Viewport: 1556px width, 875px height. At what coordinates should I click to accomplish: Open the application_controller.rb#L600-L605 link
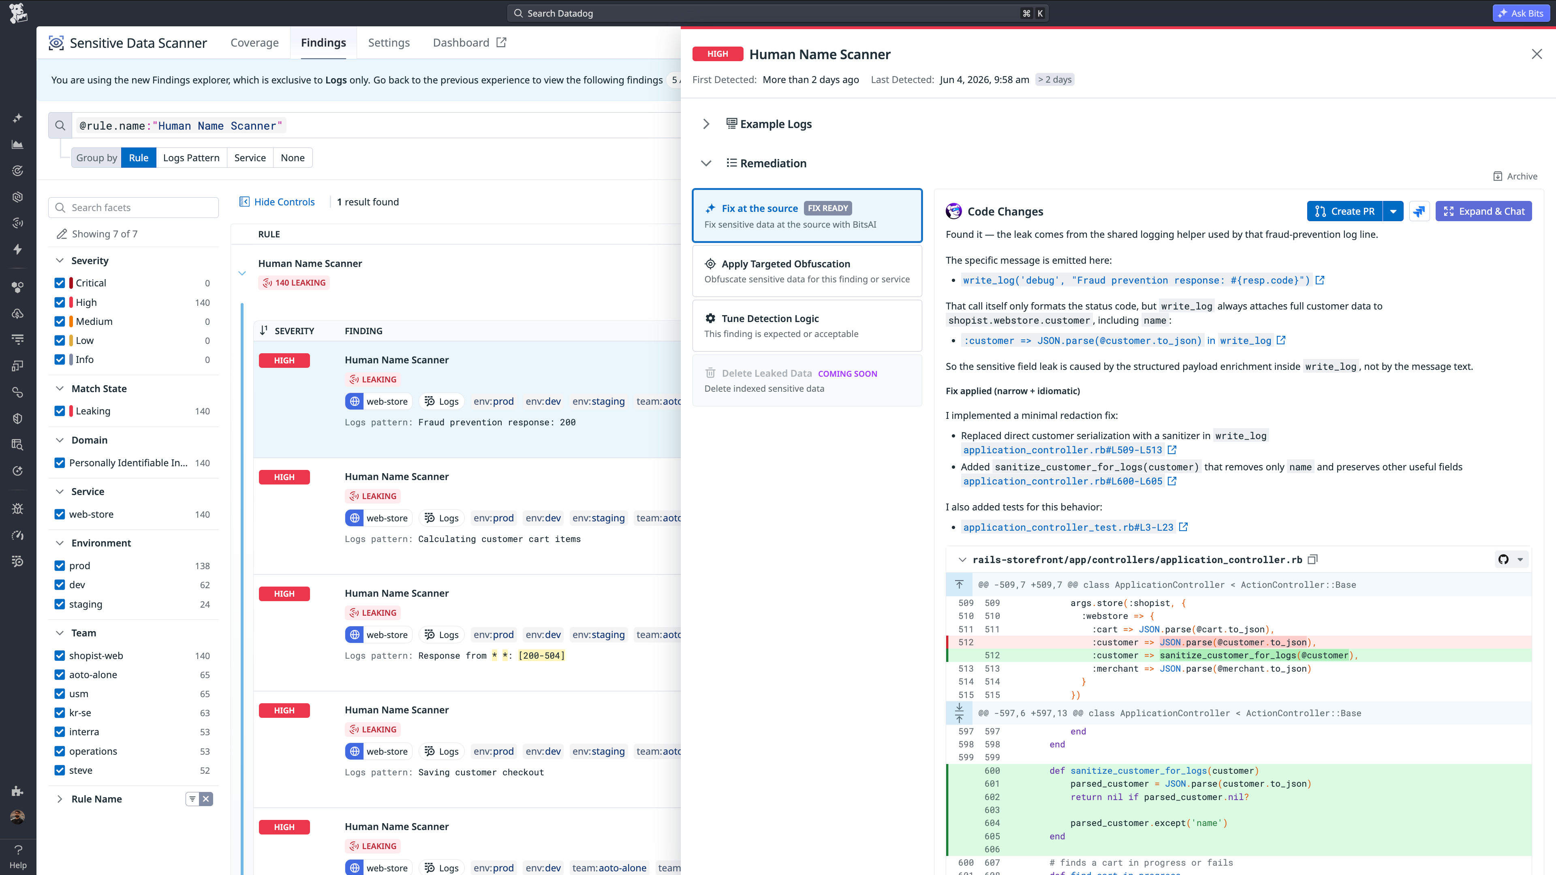[1062, 481]
